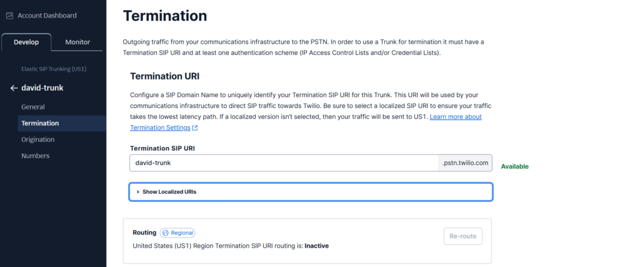Click the green Available status label
Screen dimensions: 640x267
(x=515, y=166)
